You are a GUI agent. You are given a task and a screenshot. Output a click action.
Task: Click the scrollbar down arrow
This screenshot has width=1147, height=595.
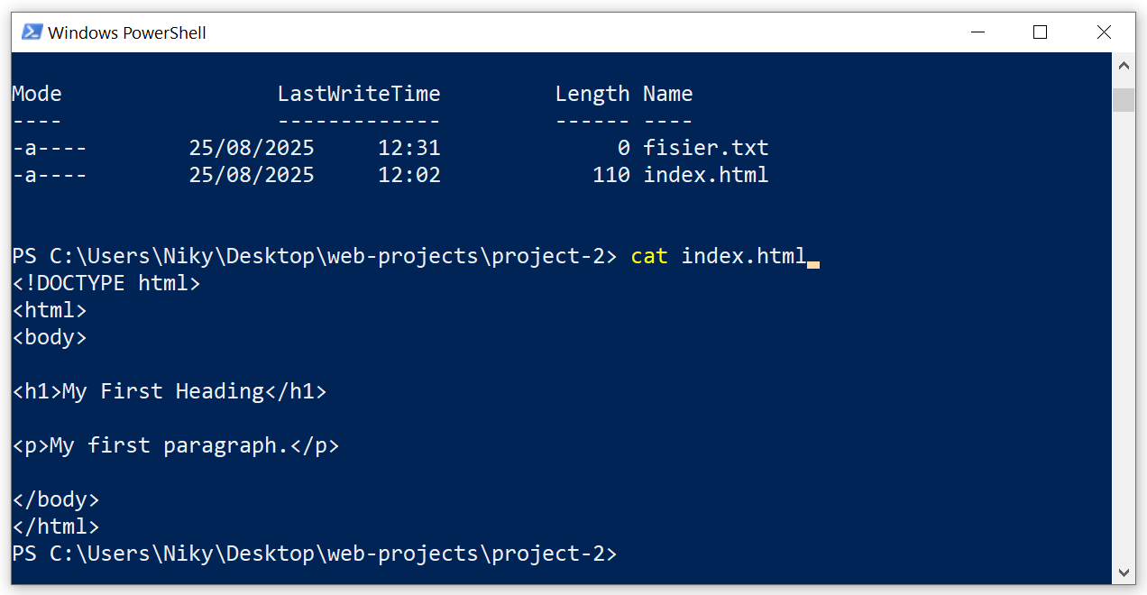pyautogui.click(x=1124, y=572)
